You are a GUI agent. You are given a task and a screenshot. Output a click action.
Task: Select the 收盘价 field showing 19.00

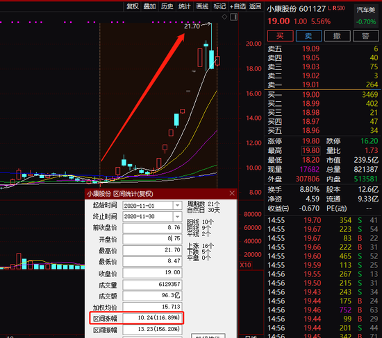coord(152,273)
